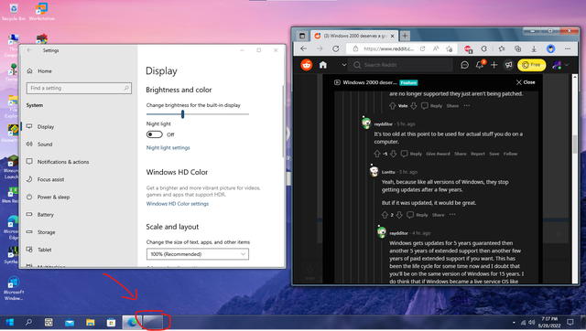This screenshot has width=586, height=331.
Task: Open Edge Favorites toolbar icon
Action: pyautogui.click(x=502, y=48)
